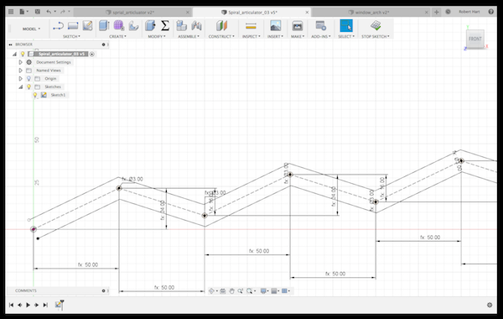Click the 3D Print make icon
Image resolution: width=503 pixels, height=319 pixels.
coord(298,26)
